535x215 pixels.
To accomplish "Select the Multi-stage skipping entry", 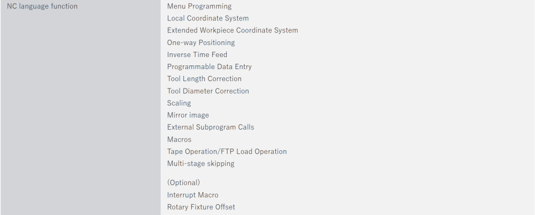I will click(201, 164).
